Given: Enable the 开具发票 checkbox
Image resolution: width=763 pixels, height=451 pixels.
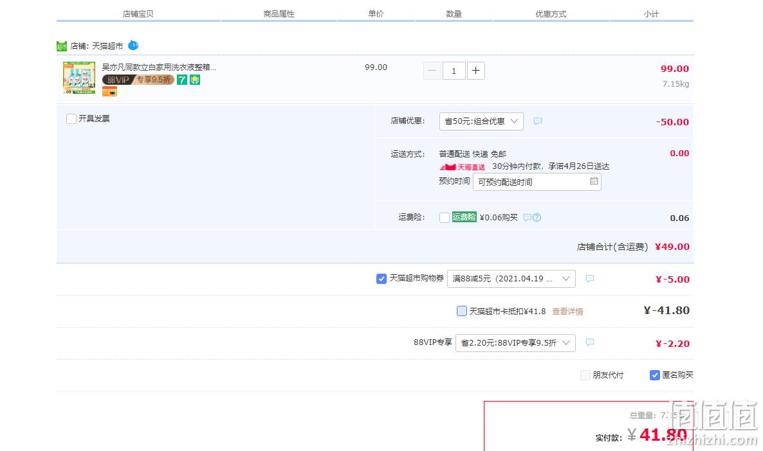Looking at the screenshot, I should point(71,119).
